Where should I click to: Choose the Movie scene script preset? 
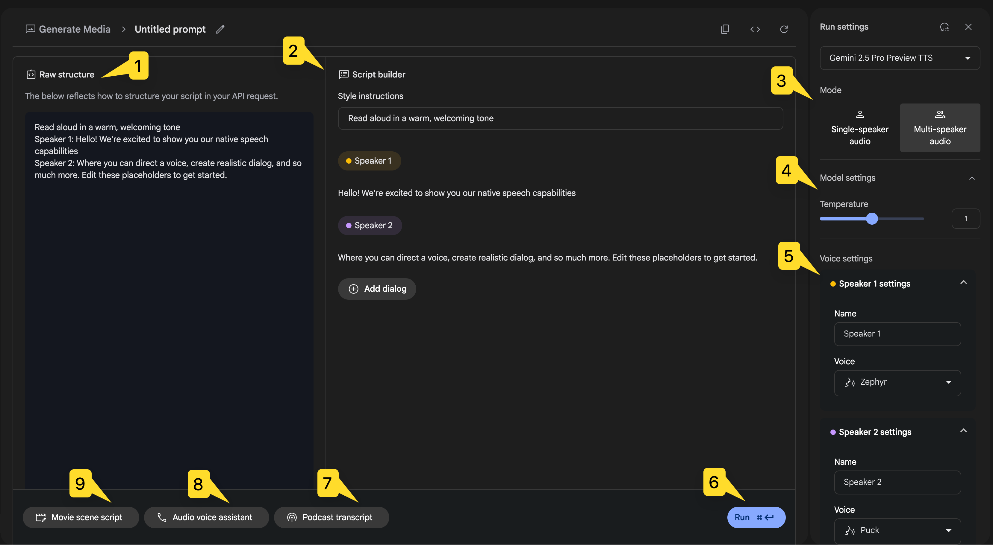coord(81,517)
